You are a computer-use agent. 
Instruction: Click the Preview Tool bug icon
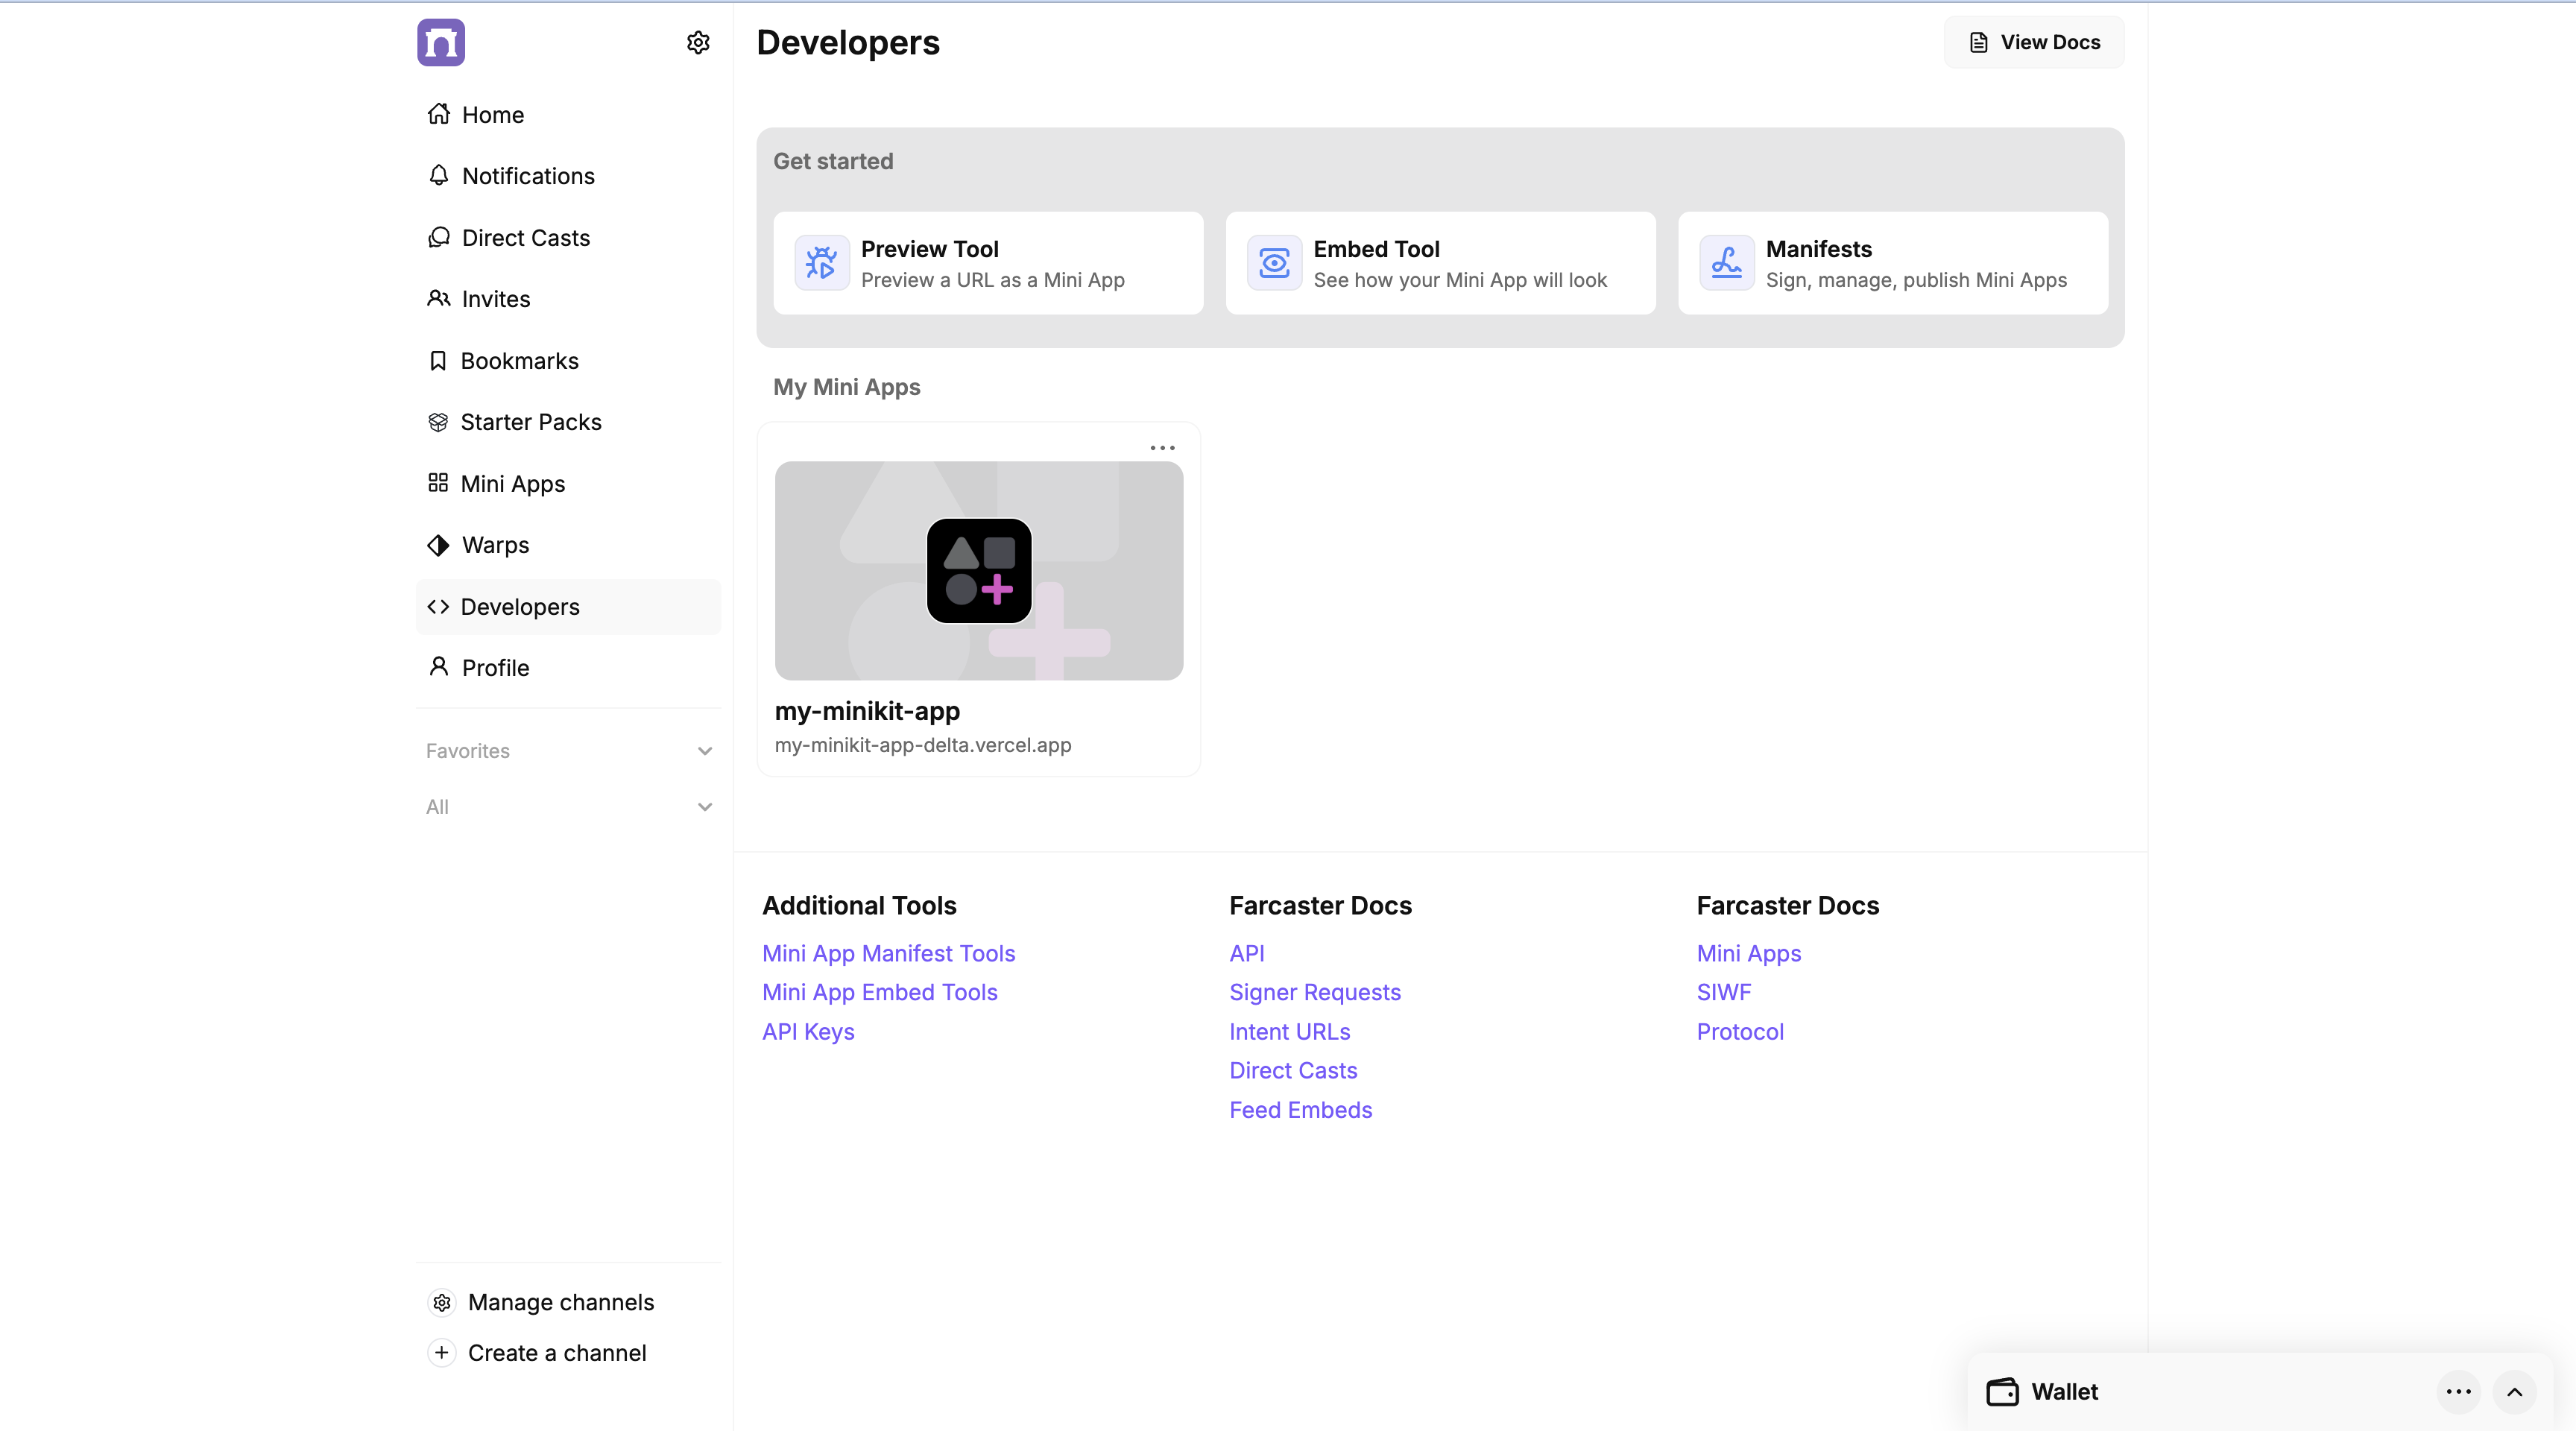click(821, 263)
